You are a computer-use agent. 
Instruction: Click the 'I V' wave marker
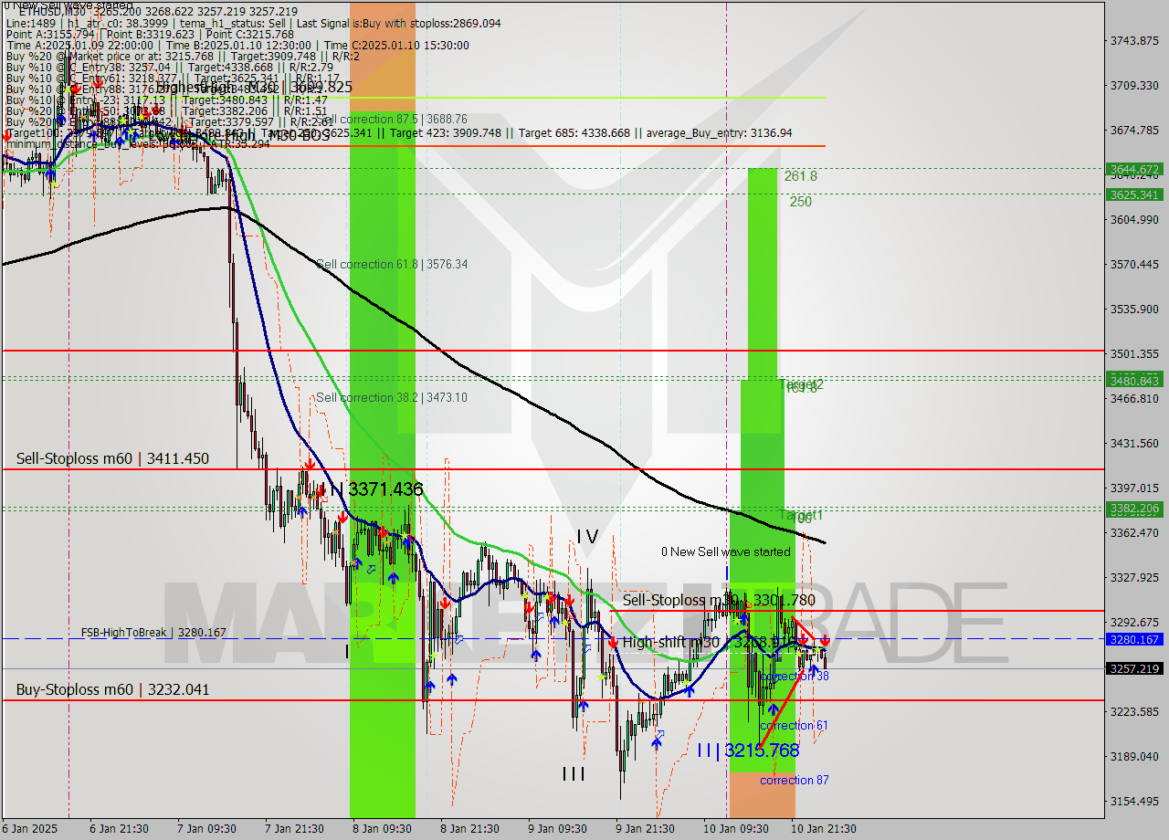pyautogui.click(x=586, y=537)
